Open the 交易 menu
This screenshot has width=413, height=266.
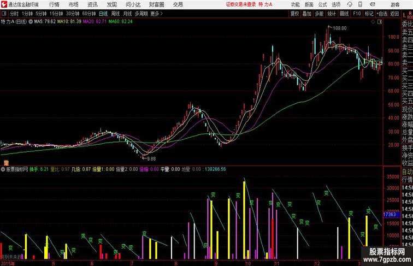coord(178,4)
